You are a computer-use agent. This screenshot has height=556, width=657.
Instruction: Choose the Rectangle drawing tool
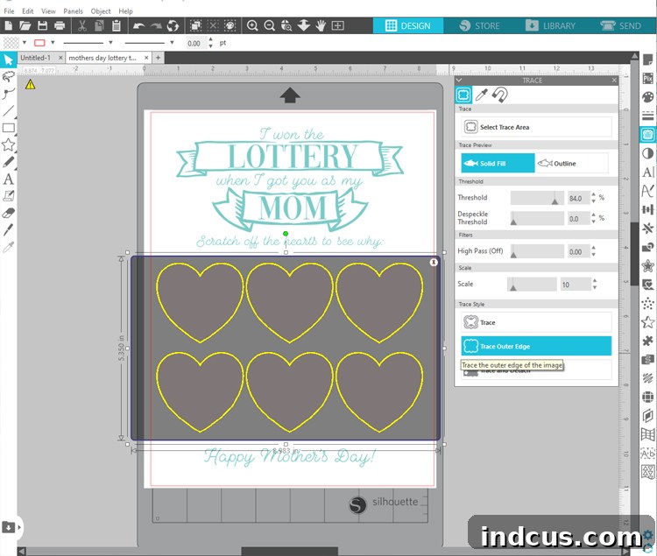9,128
